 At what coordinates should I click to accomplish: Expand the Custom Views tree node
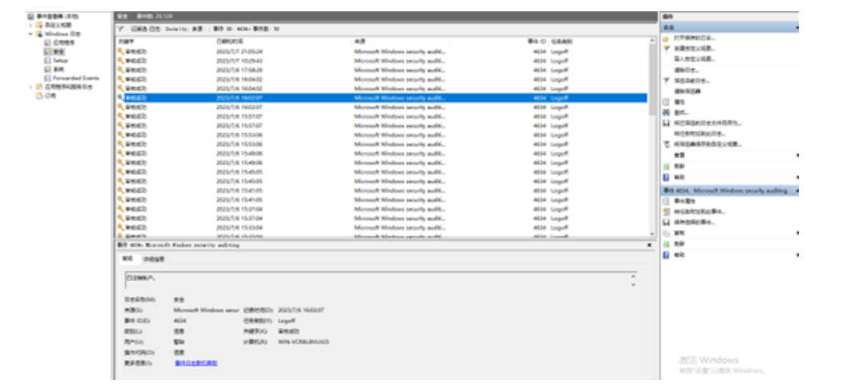click(x=30, y=25)
